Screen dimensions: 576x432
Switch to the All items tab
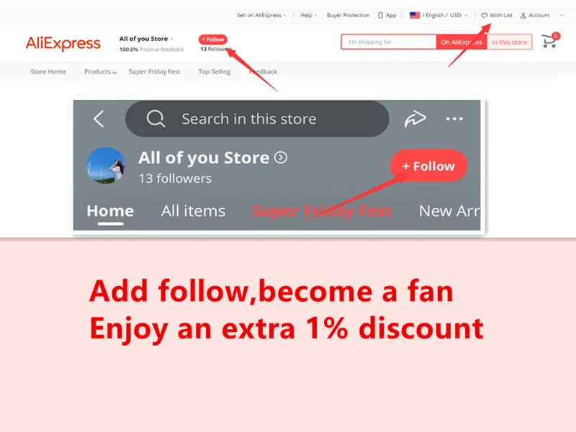tap(193, 211)
